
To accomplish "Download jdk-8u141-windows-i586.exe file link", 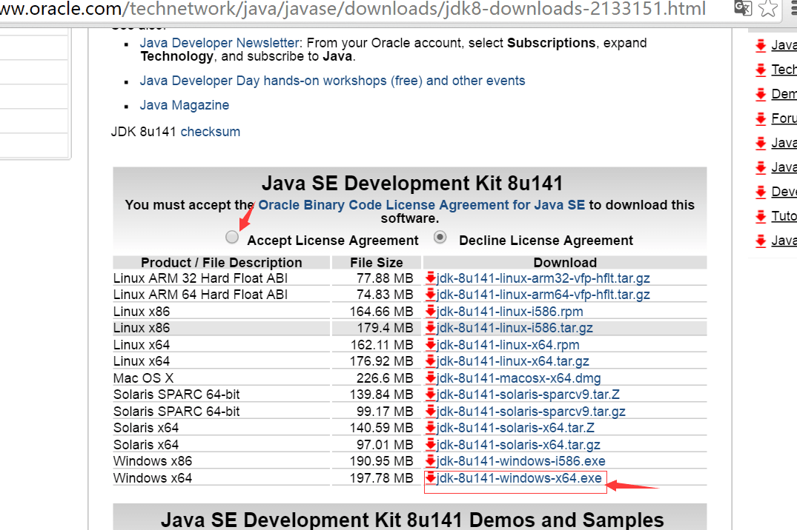I will coord(520,461).
